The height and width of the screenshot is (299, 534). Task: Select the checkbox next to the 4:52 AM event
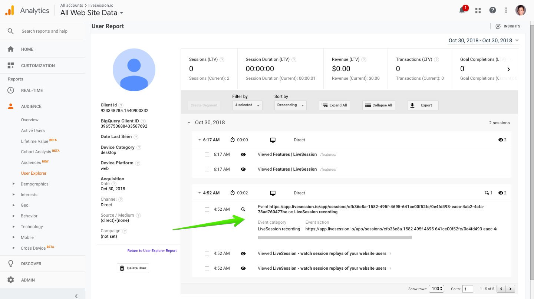207,209
